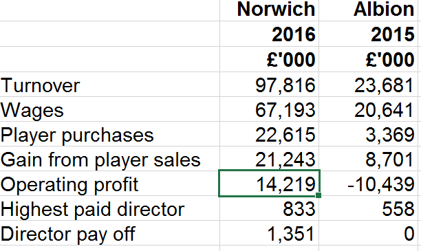The height and width of the screenshot is (251, 421).
Task: Select Director pay off label cell
Action: [x=110, y=232]
